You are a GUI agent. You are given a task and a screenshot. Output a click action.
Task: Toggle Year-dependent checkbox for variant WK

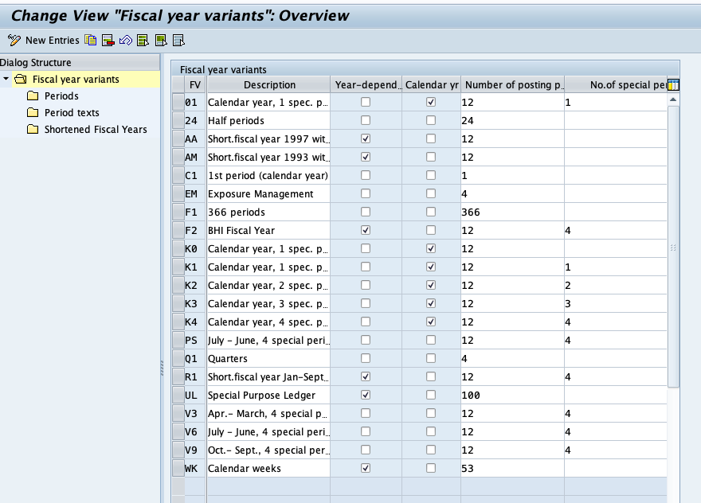(366, 468)
